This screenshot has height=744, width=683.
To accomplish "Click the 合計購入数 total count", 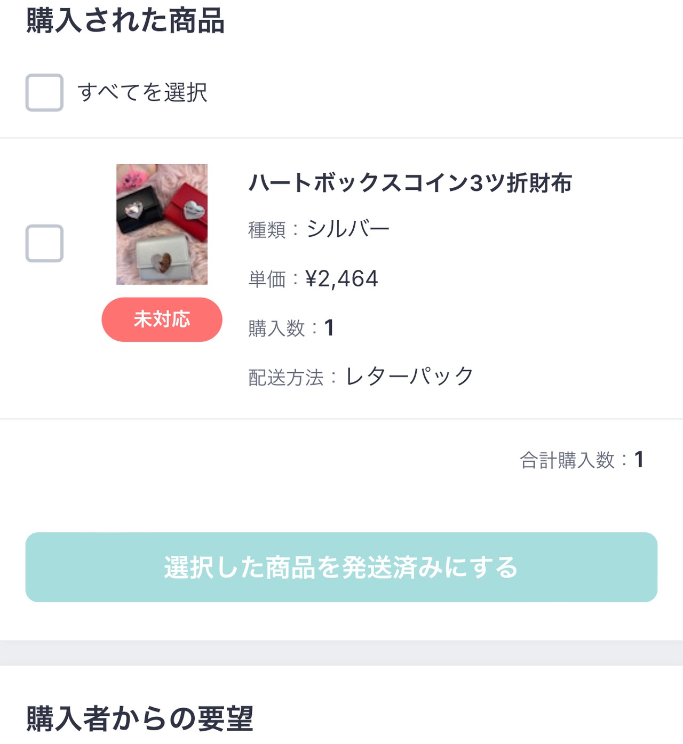I will point(582,460).
